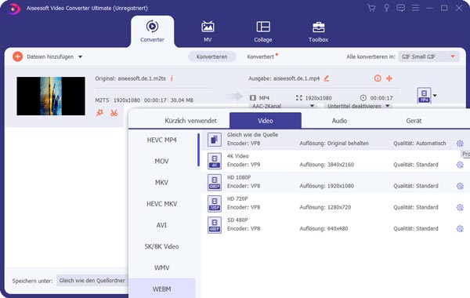The width and height of the screenshot is (470, 298).
Task: Choose AVI in format list
Action: point(162,225)
